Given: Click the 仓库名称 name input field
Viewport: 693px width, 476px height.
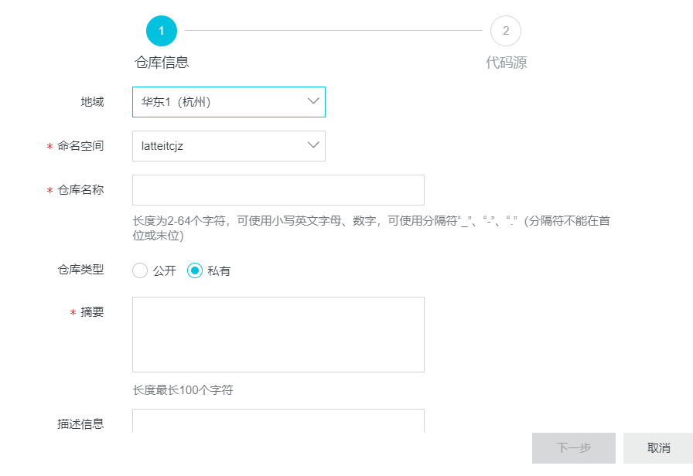Looking at the screenshot, I should [x=278, y=190].
